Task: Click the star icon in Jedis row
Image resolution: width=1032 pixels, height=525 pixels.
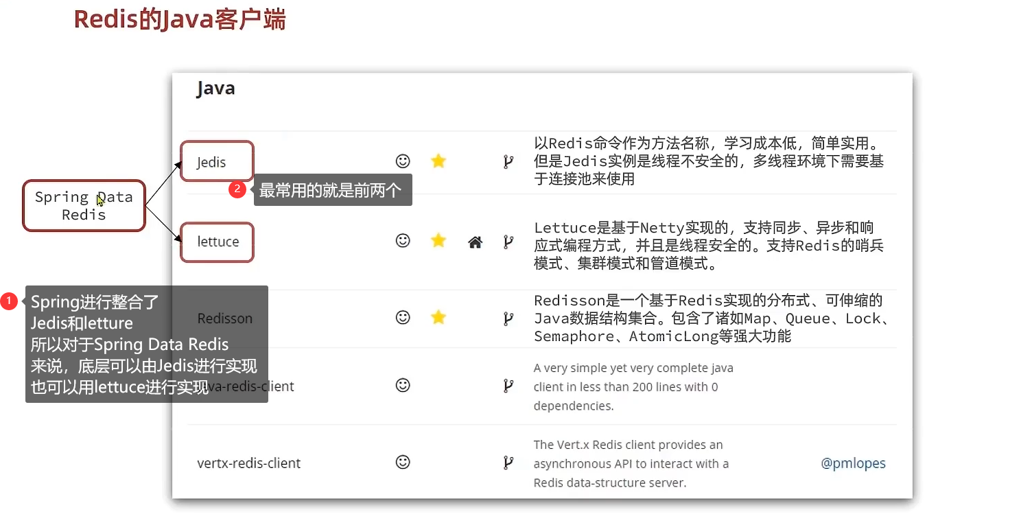Action: pos(438,161)
